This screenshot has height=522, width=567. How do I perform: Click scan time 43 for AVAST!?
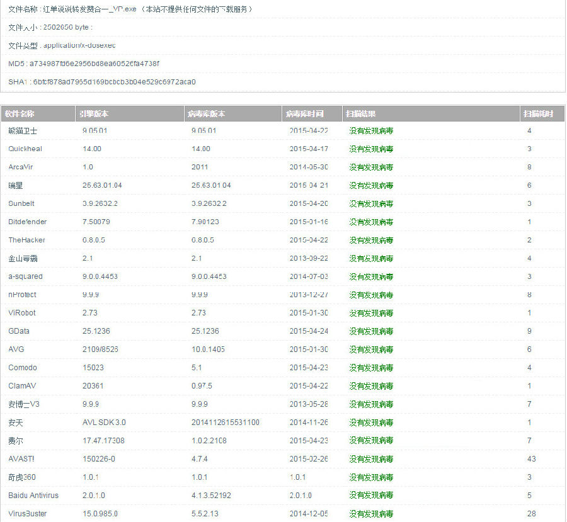coord(531,459)
